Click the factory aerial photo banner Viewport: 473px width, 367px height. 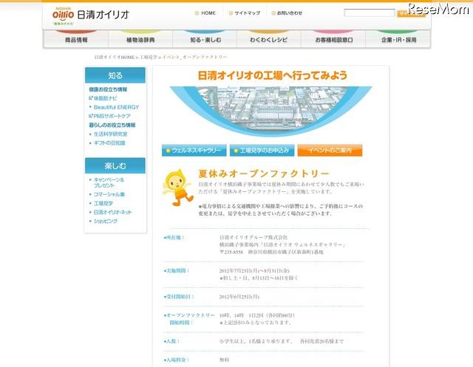click(x=271, y=111)
